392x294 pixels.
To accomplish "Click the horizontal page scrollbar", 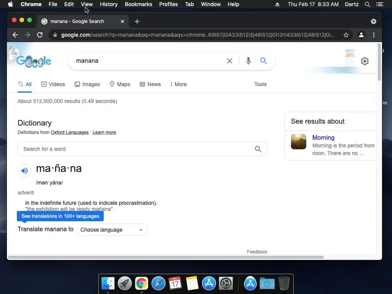I will click(x=166, y=257).
